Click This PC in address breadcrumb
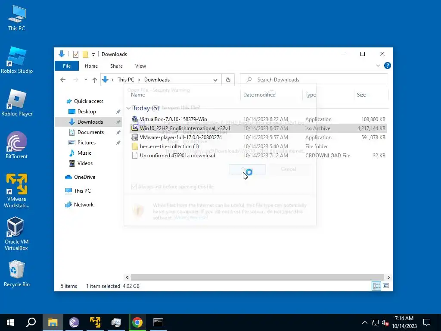Image resolution: width=441 pixels, height=331 pixels. point(126,80)
